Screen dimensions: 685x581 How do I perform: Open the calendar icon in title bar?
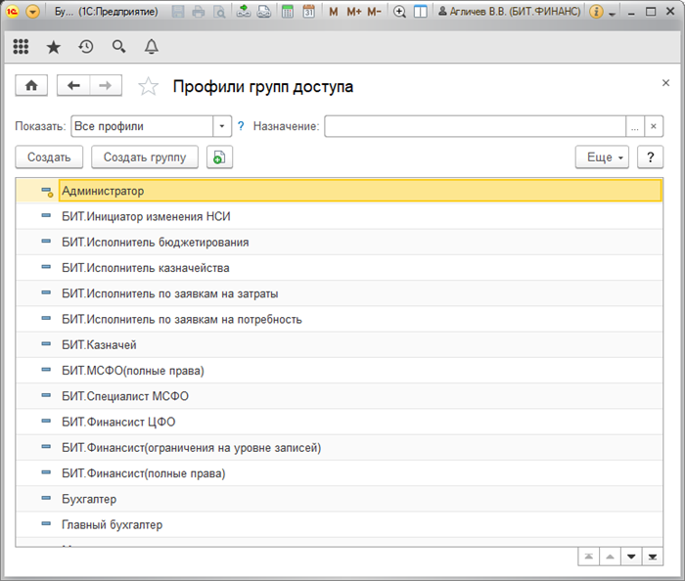pyautogui.click(x=308, y=12)
